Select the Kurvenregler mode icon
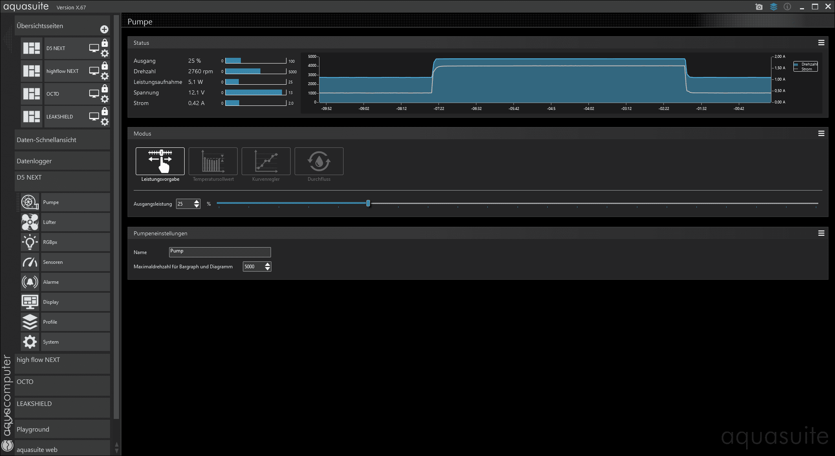The width and height of the screenshot is (835, 456). pos(266,161)
